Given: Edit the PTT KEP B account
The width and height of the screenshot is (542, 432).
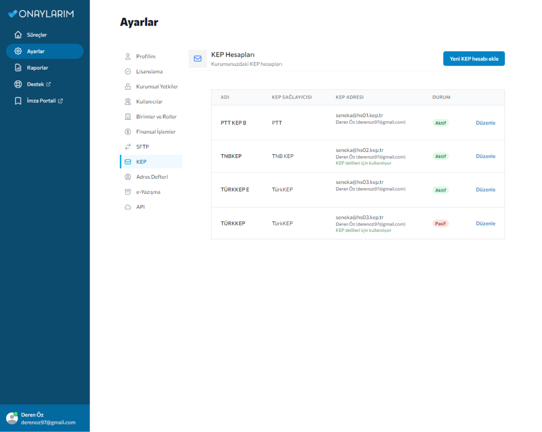Looking at the screenshot, I should (x=485, y=123).
